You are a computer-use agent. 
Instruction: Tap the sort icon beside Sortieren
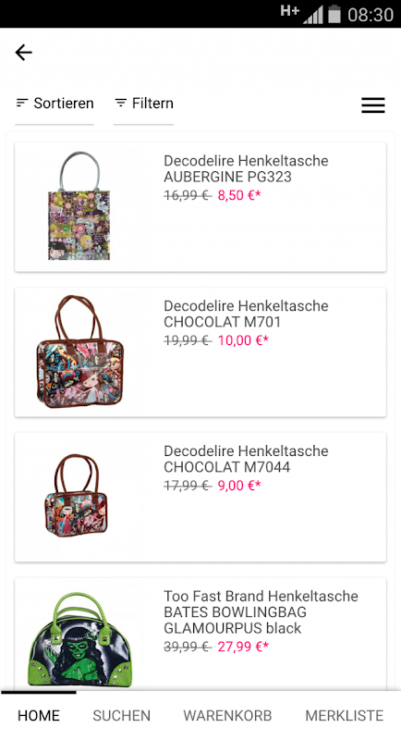click(21, 103)
